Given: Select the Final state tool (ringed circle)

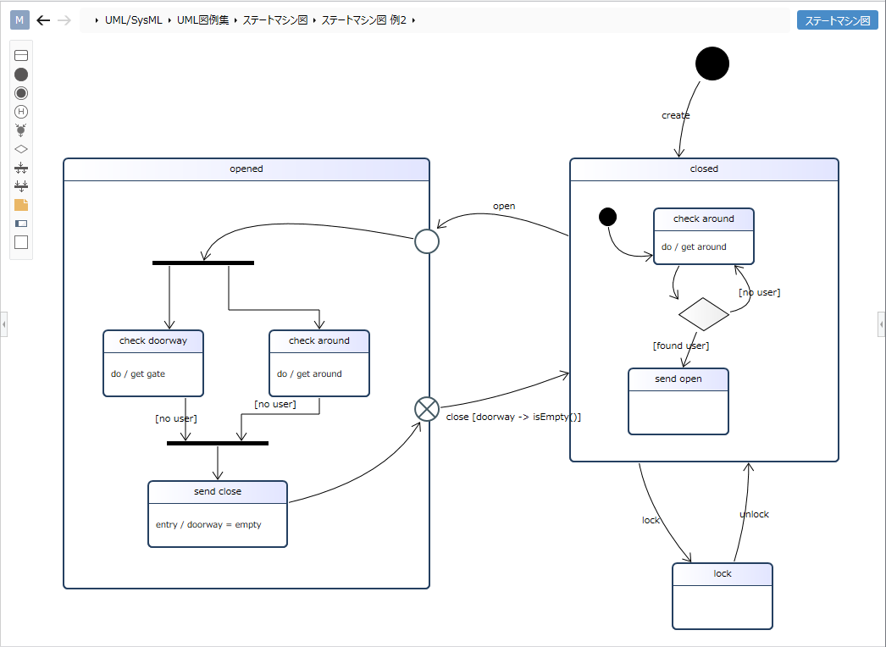Looking at the screenshot, I should 21,92.
